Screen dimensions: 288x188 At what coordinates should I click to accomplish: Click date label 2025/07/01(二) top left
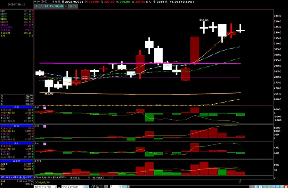16,5
